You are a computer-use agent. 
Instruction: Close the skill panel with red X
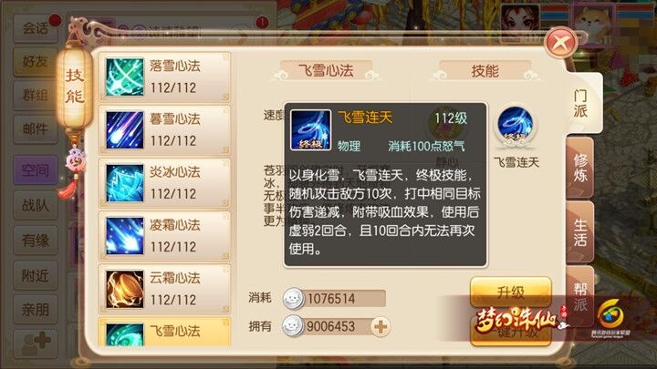point(560,42)
